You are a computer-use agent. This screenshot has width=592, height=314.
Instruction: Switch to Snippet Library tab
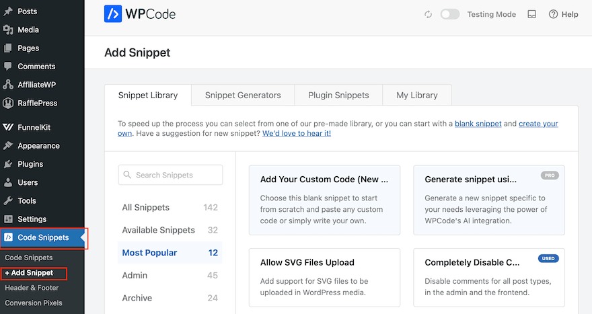coord(148,95)
